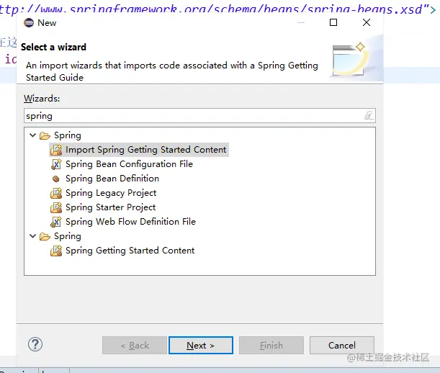Image resolution: width=440 pixels, height=373 pixels.
Task: Click the first Spring folder icon
Action: pyautogui.click(x=45, y=135)
